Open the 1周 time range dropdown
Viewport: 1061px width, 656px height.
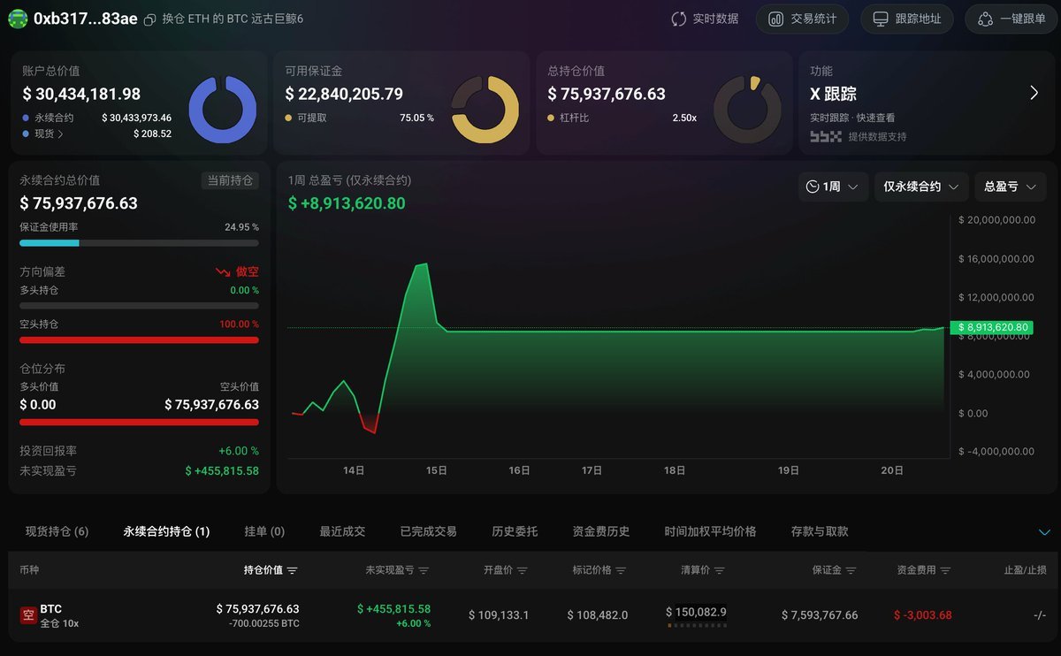(x=832, y=187)
